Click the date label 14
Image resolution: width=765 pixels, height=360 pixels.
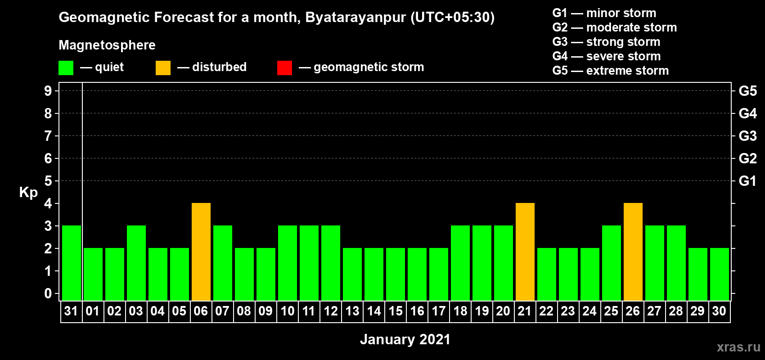click(x=373, y=311)
